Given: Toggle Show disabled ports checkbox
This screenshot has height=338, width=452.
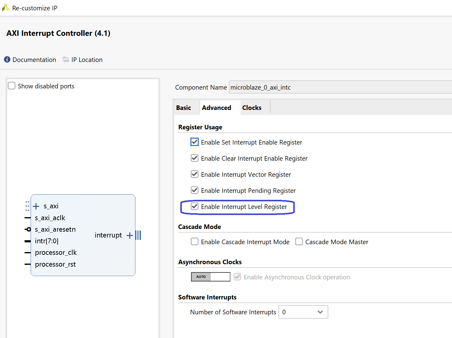Looking at the screenshot, I should 12,86.
